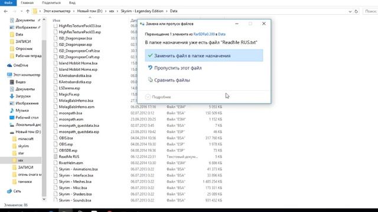Expand the address bar history dropdown
This screenshot has width=378, height=212.
tap(350, 11)
